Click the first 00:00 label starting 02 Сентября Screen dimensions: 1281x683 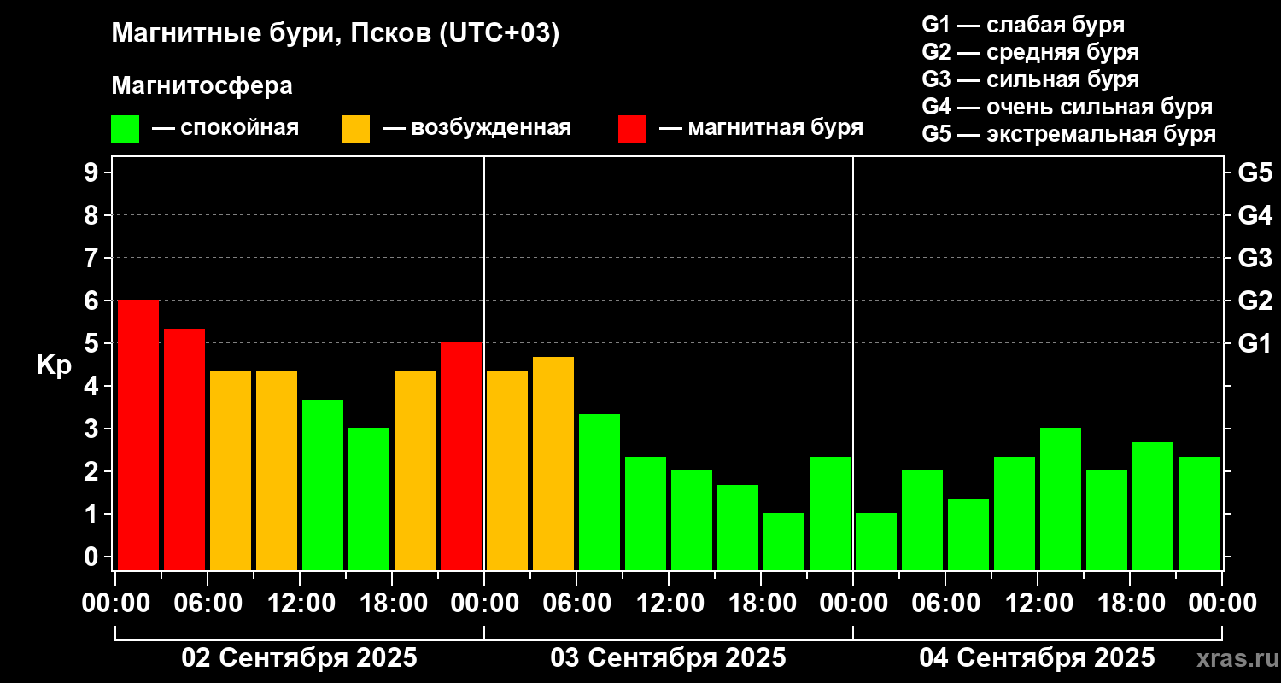[115, 604]
